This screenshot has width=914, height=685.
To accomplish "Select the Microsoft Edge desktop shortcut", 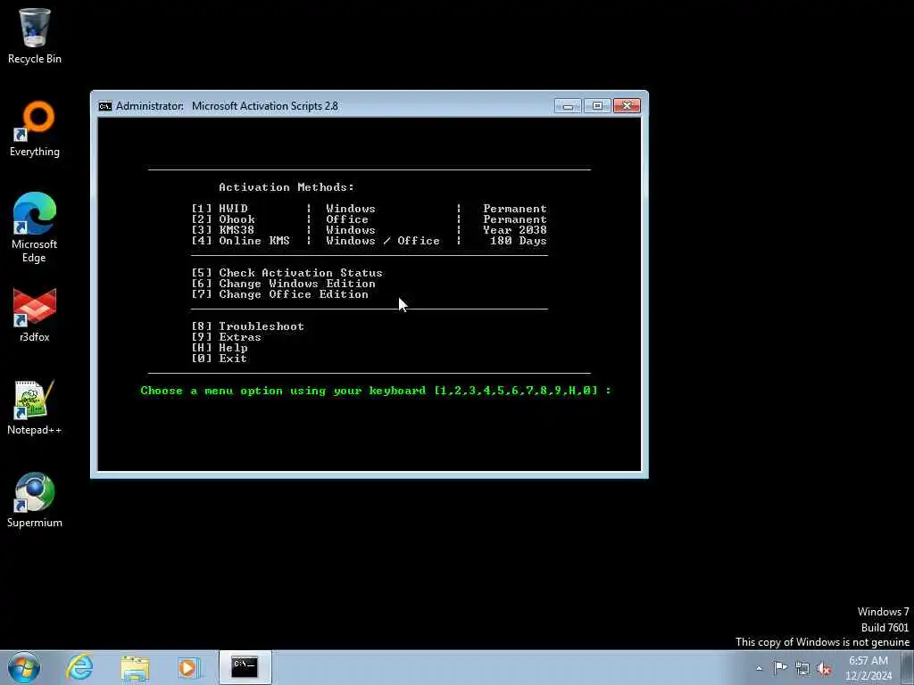I will pyautogui.click(x=35, y=227).
